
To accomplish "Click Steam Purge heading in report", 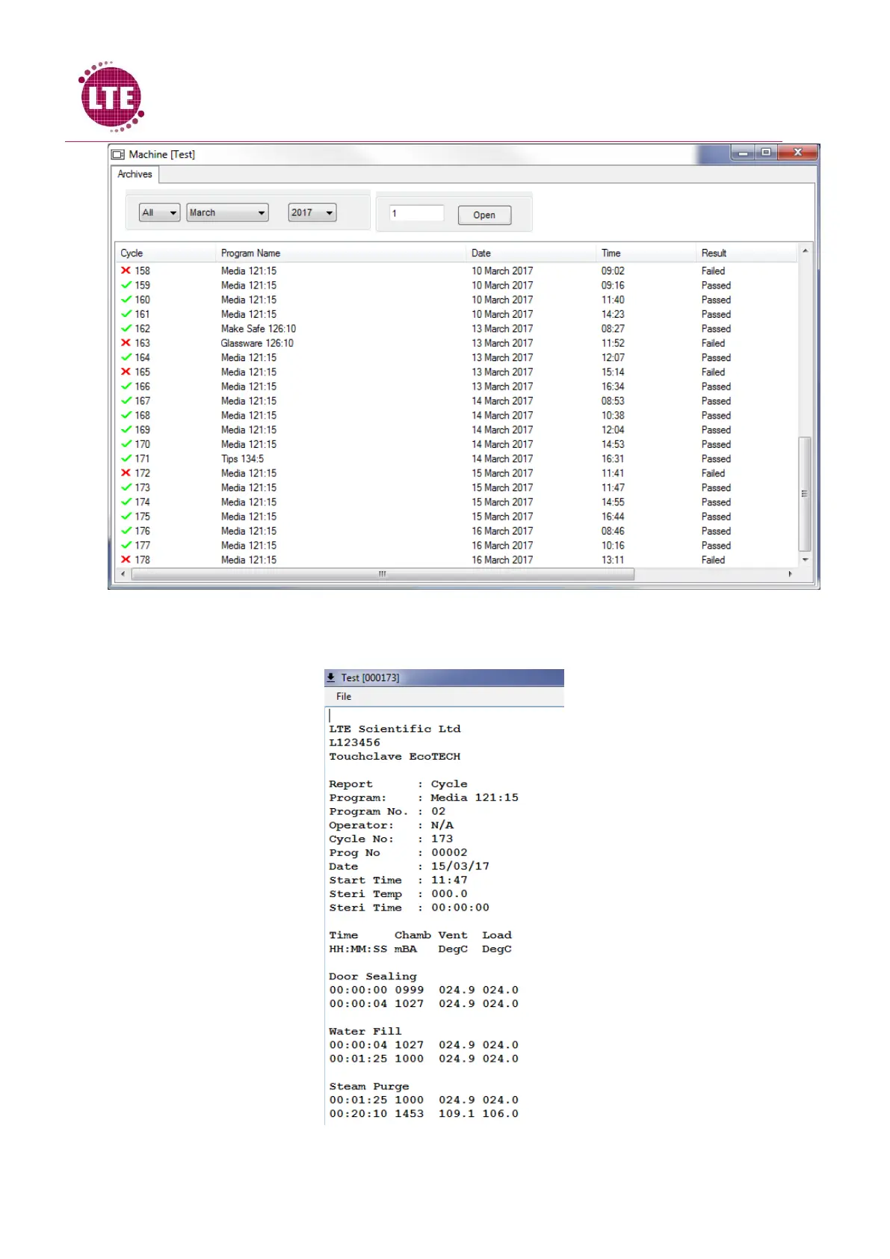I will pyautogui.click(x=369, y=1086).
